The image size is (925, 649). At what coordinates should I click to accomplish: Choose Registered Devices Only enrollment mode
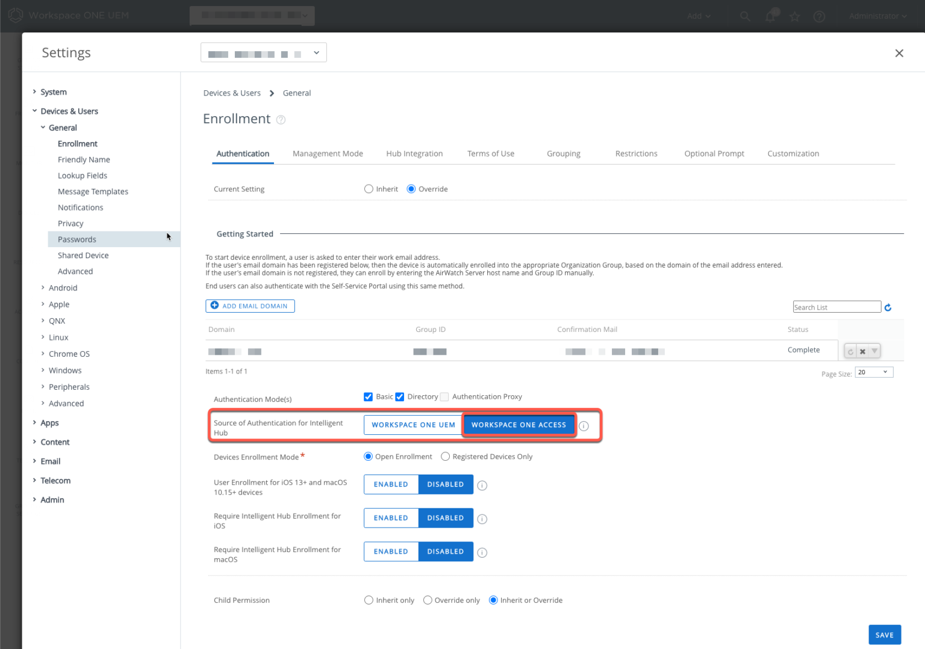[x=445, y=457]
